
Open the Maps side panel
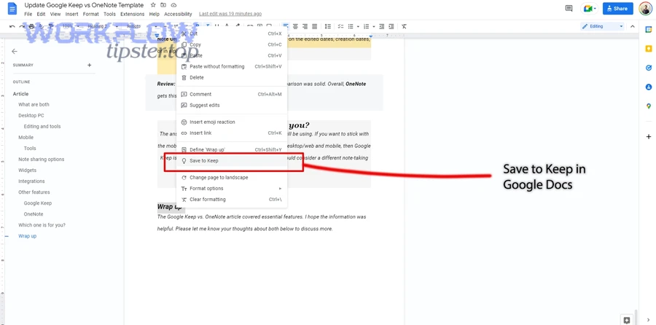coord(649,106)
